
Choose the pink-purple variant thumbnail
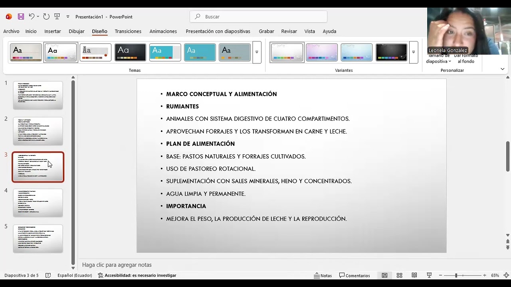322,52
